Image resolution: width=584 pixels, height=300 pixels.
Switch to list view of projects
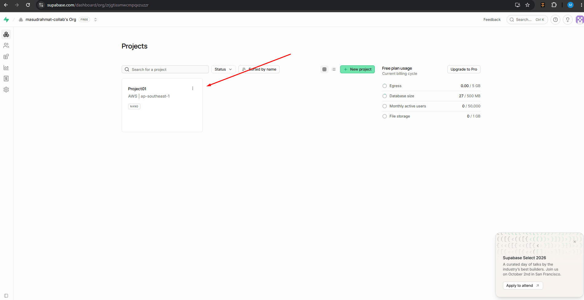pyautogui.click(x=334, y=69)
